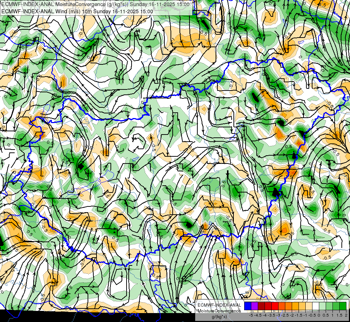
Task: Click the white legend swatch beside 0
Action: click(x=316, y=306)
